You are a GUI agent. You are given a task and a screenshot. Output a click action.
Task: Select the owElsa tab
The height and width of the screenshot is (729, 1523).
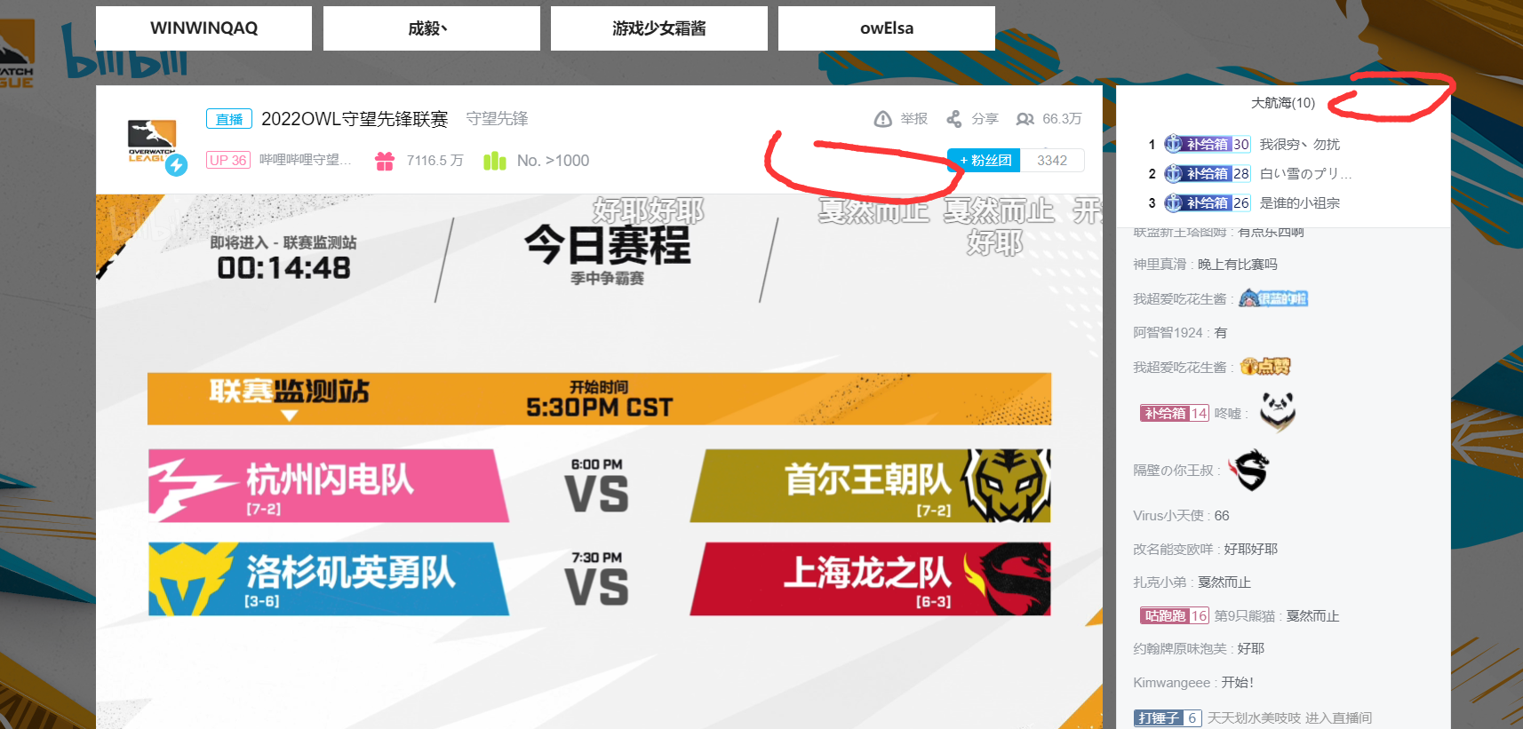pos(886,28)
